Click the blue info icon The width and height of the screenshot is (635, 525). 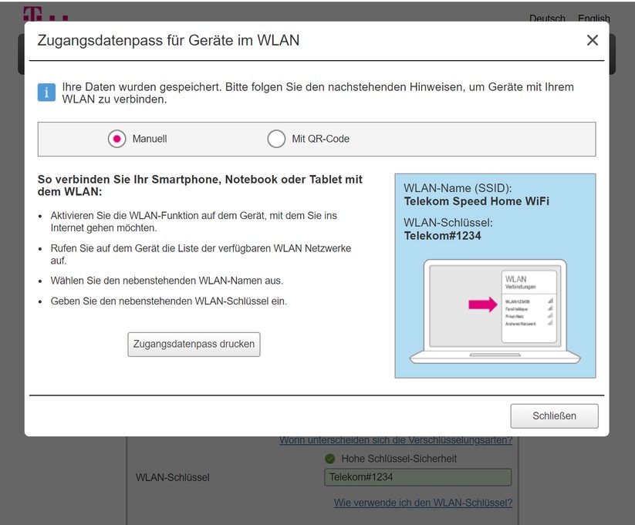tap(46, 93)
